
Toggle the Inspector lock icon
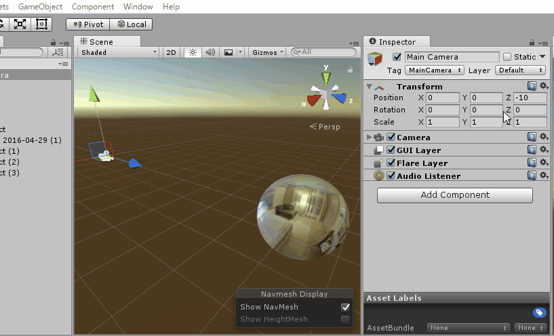tap(532, 43)
